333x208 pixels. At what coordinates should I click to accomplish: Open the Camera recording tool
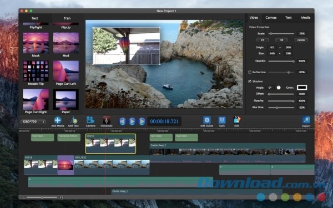point(90,120)
